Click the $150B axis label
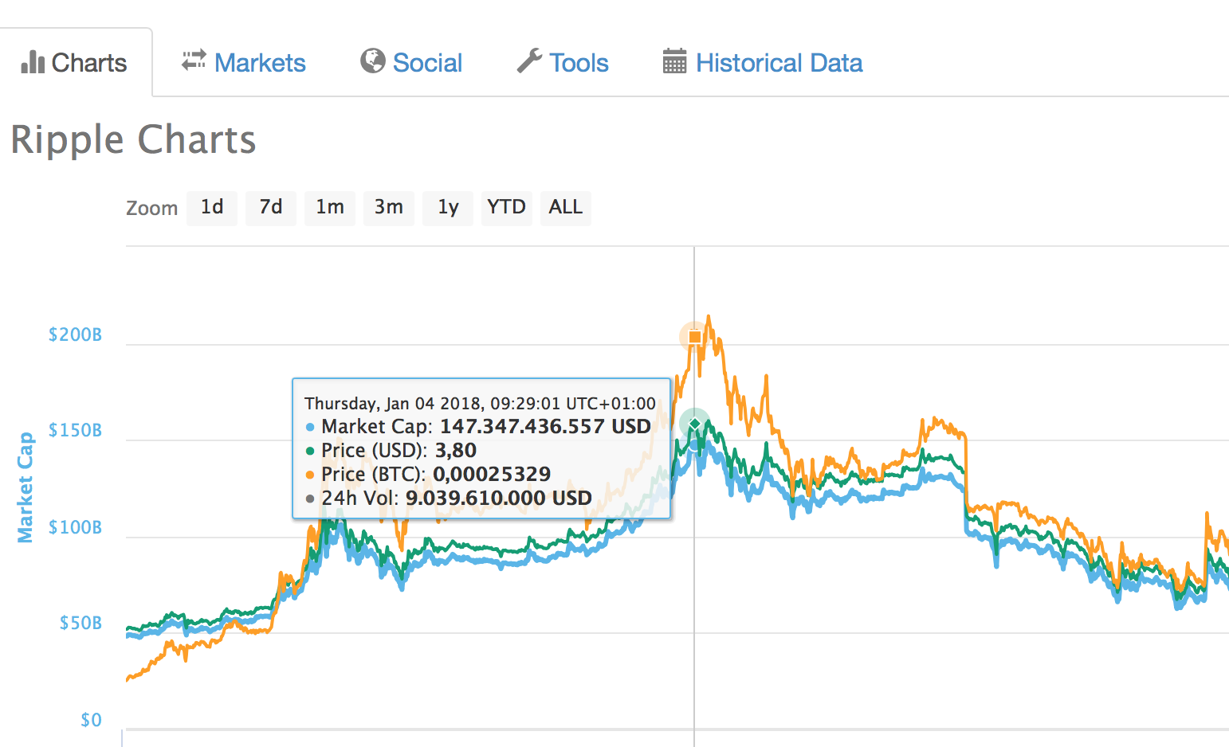This screenshot has width=1229, height=747. (x=75, y=430)
